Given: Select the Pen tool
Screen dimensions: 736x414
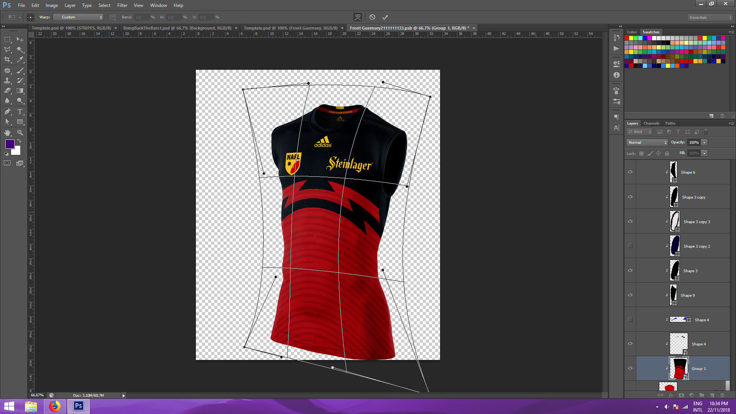Looking at the screenshot, I should point(7,112).
